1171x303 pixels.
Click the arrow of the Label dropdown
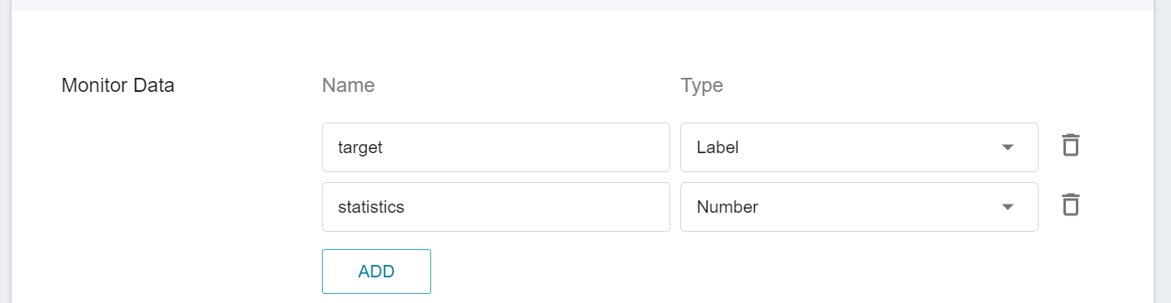1007,147
